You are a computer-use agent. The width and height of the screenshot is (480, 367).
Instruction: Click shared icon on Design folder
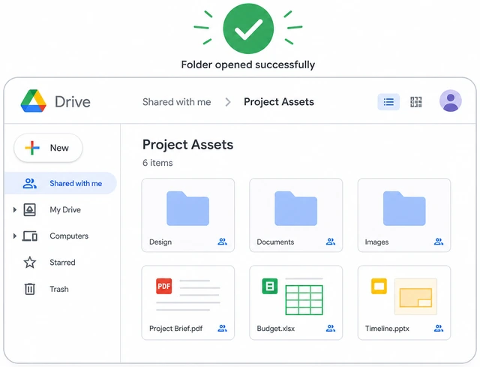[222, 242]
